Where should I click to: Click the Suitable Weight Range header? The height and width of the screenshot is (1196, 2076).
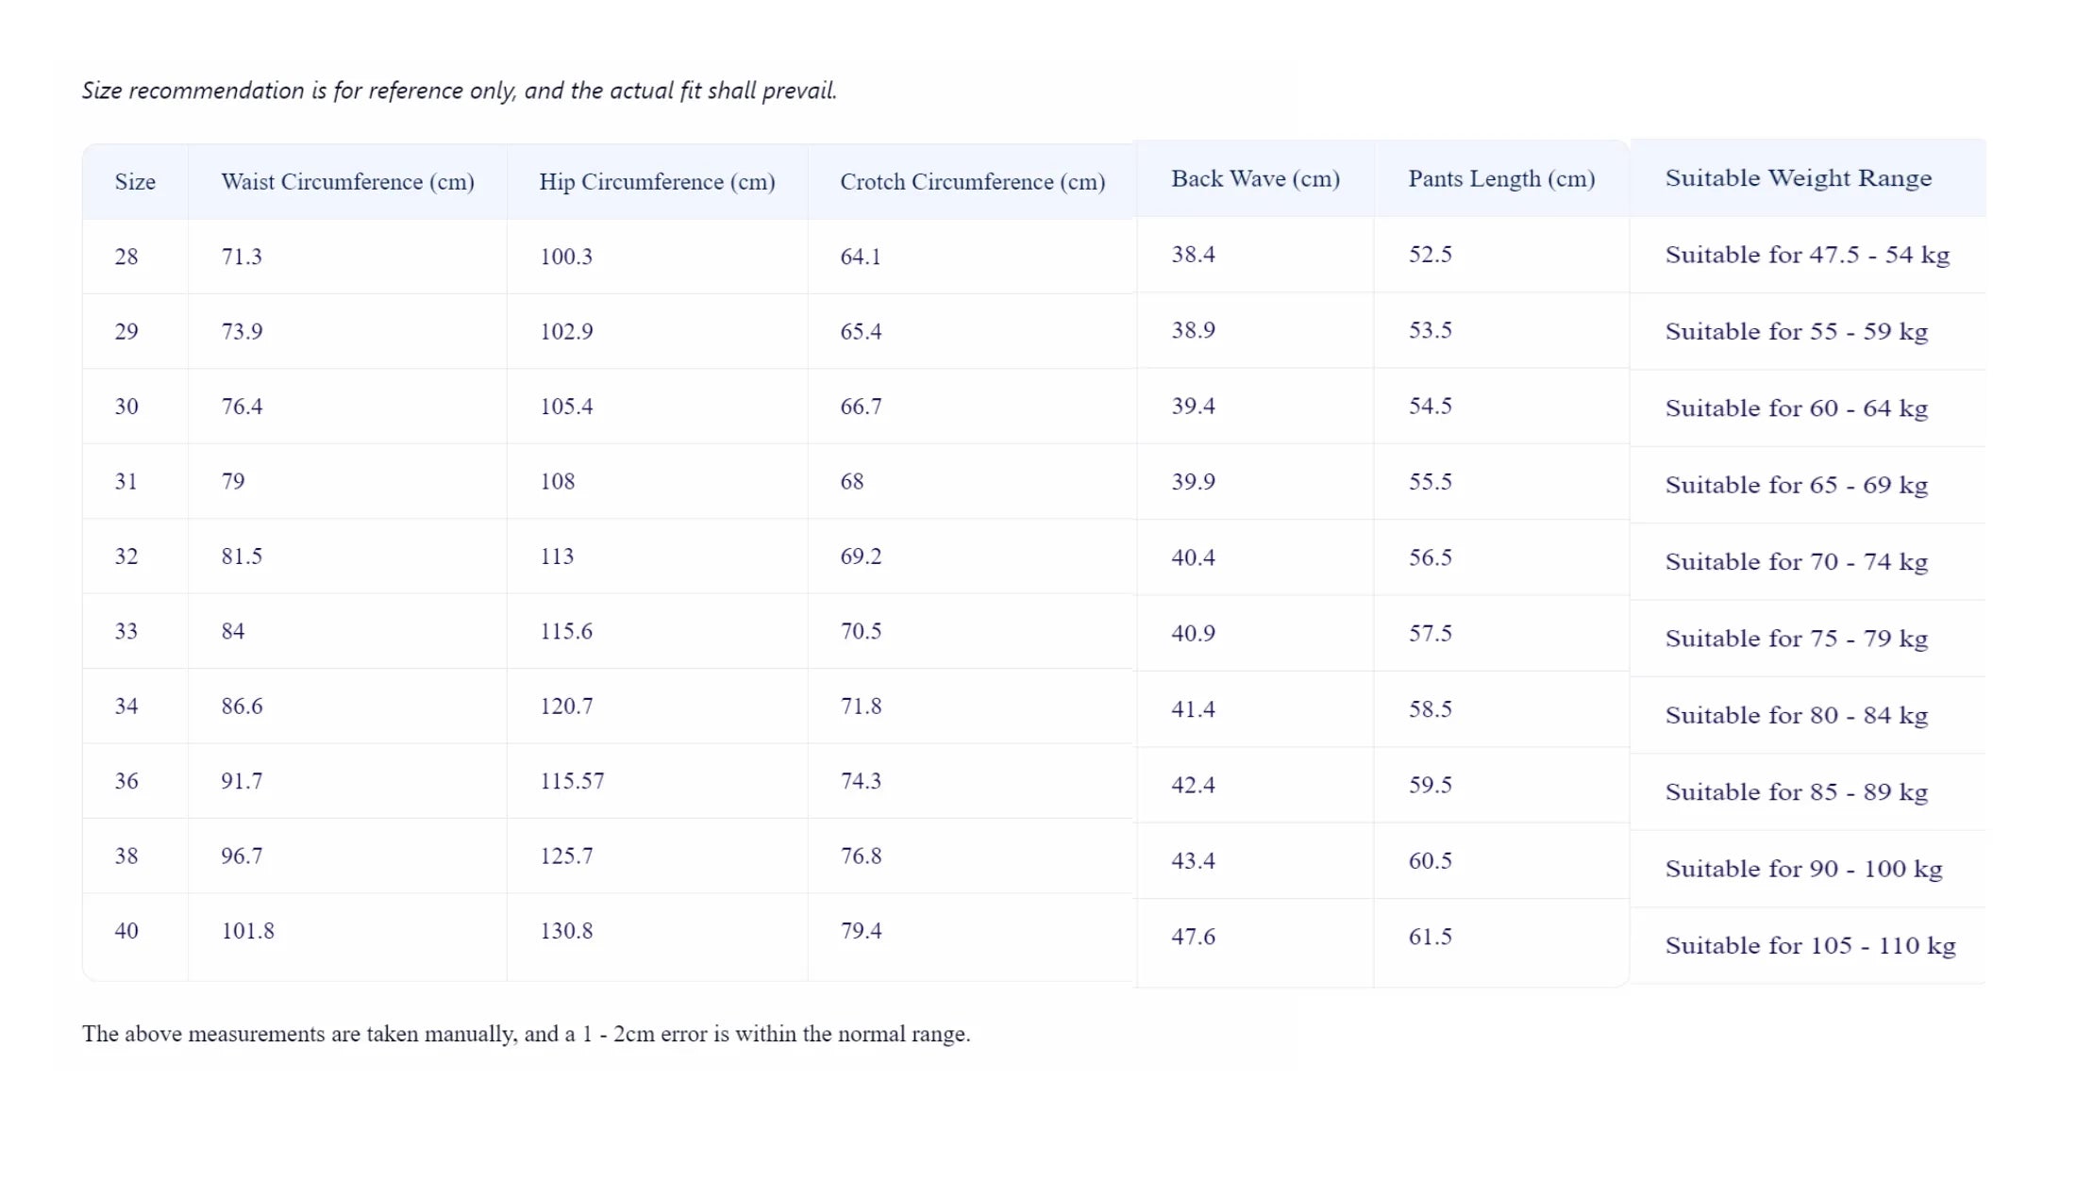click(x=1798, y=178)
